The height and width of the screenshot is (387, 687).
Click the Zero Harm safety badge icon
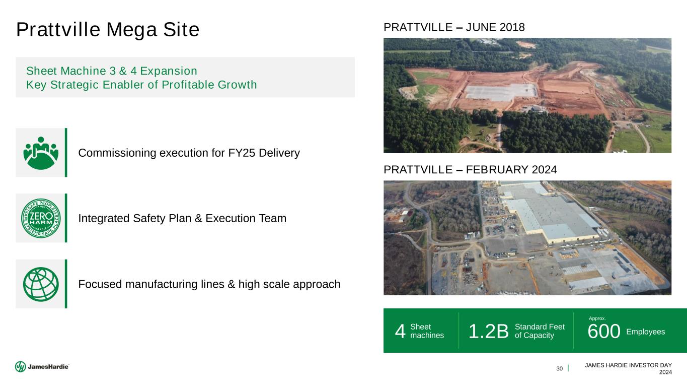(41, 218)
